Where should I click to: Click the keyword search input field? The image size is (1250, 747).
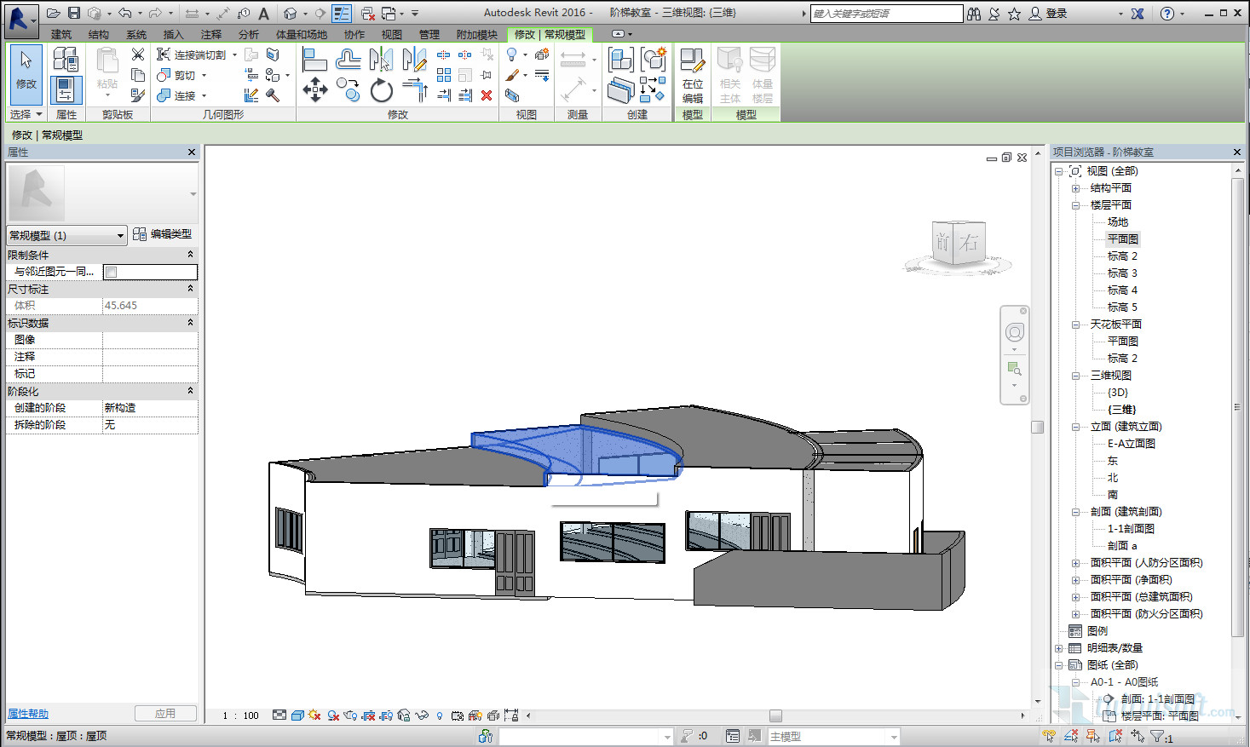pyautogui.click(x=886, y=14)
